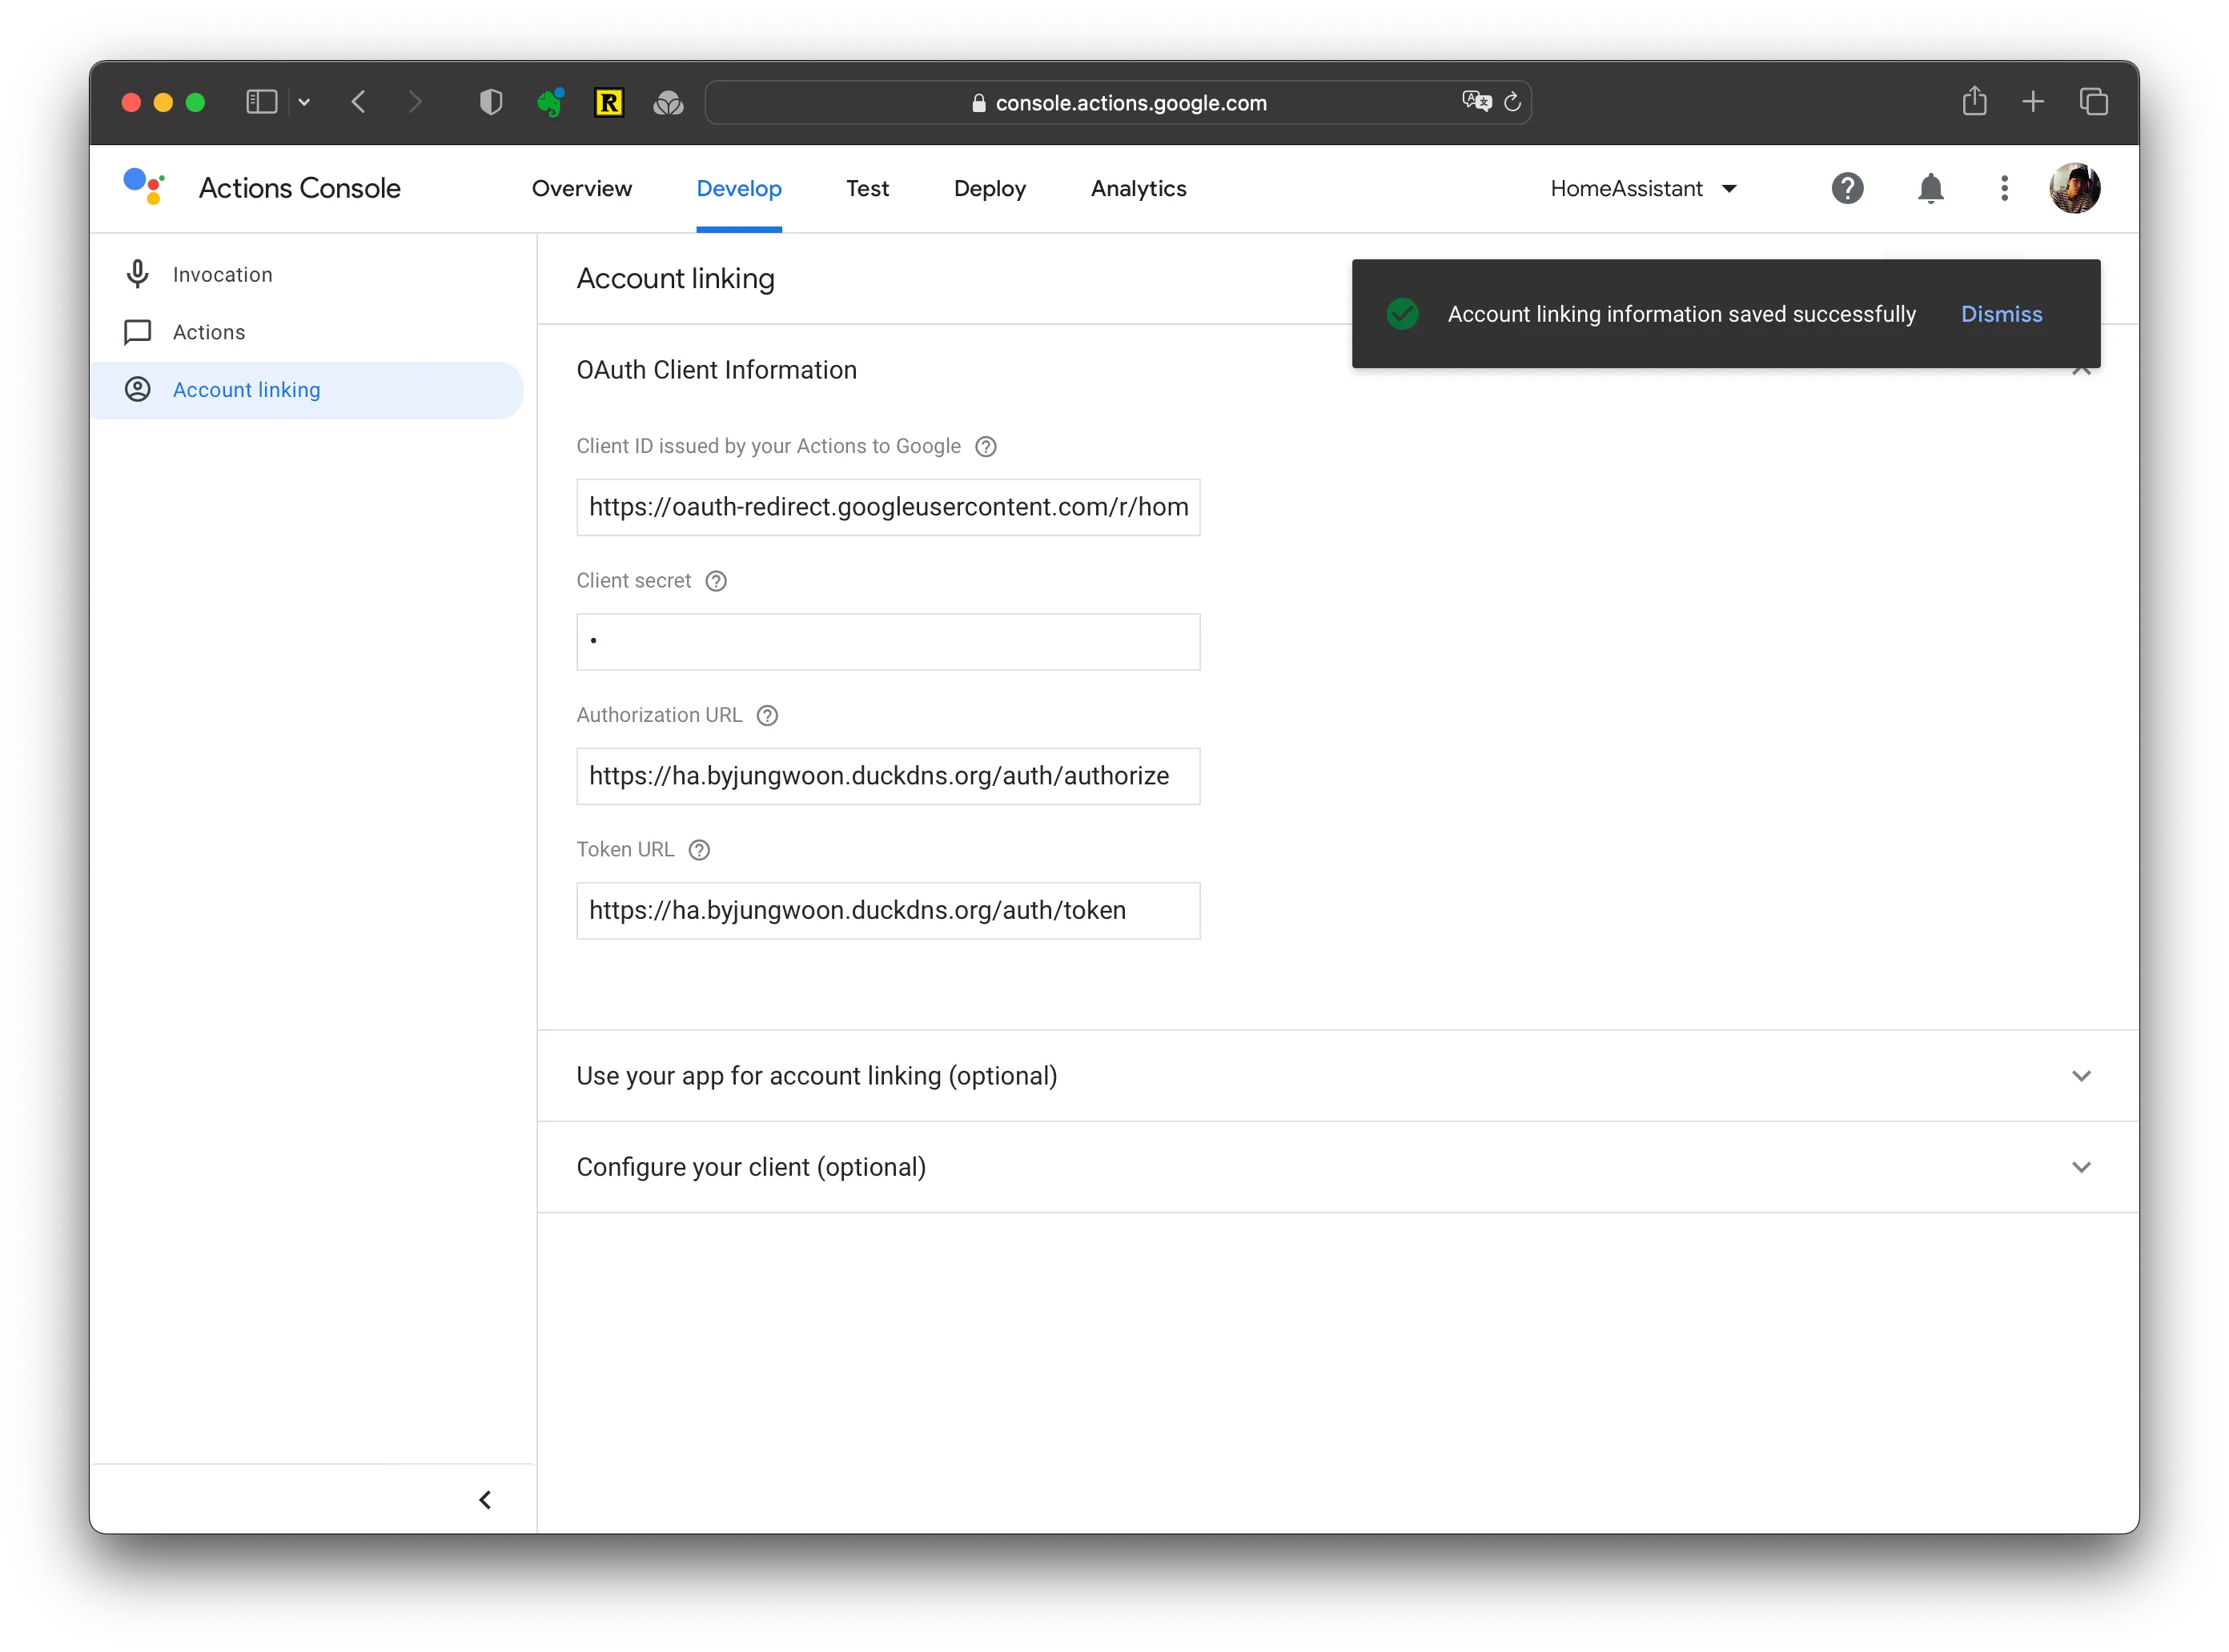Viewport: 2229px width, 1652px height.
Task: Go back with the Safari back arrow
Action: pos(359,102)
